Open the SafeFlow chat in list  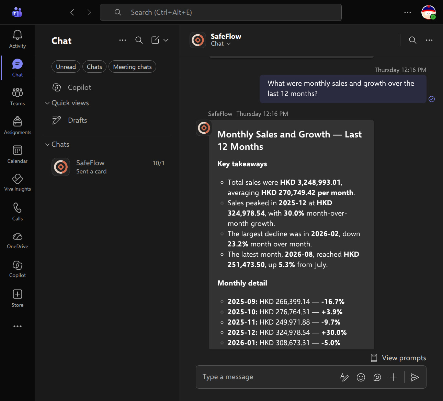(107, 167)
